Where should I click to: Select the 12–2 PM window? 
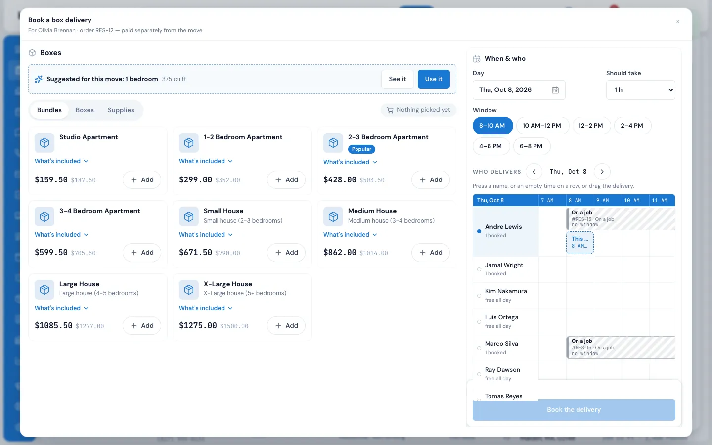click(591, 126)
